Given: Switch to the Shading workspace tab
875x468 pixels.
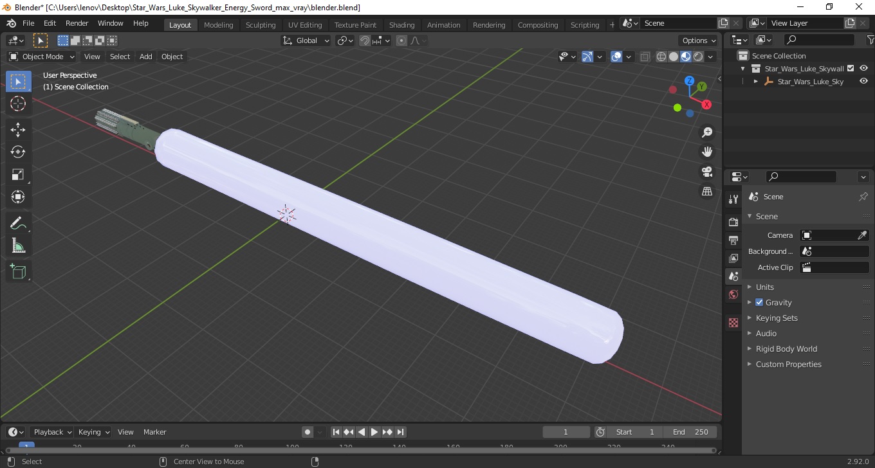Looking at the screenshot, I should coord(401,25).
